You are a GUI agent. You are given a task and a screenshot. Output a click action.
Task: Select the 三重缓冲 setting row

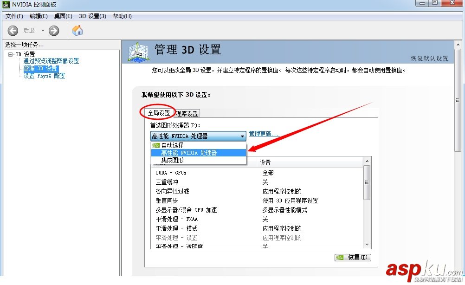tap(257, 182)
